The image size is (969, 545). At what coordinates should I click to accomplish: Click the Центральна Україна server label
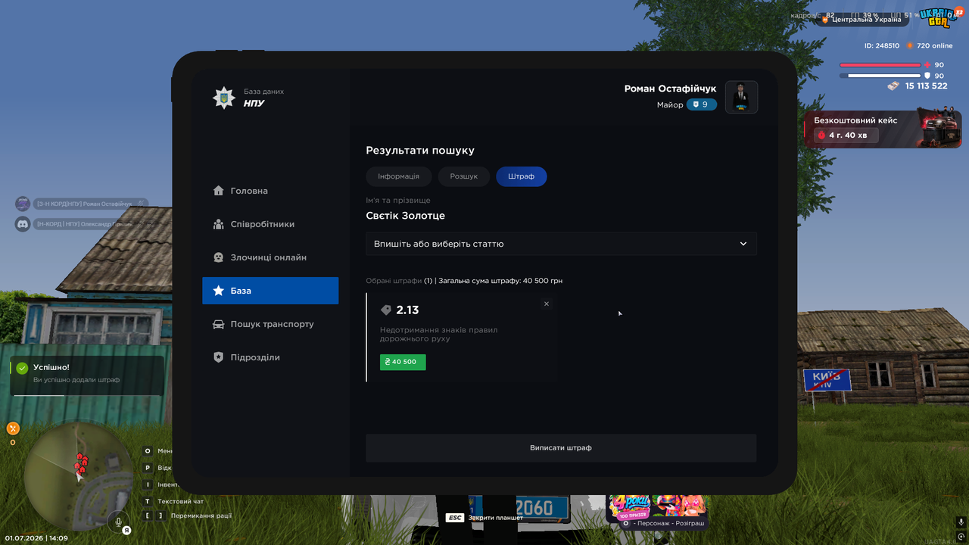tap(861, 20)
